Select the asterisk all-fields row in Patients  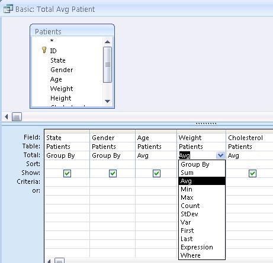(x=67, y=41)
